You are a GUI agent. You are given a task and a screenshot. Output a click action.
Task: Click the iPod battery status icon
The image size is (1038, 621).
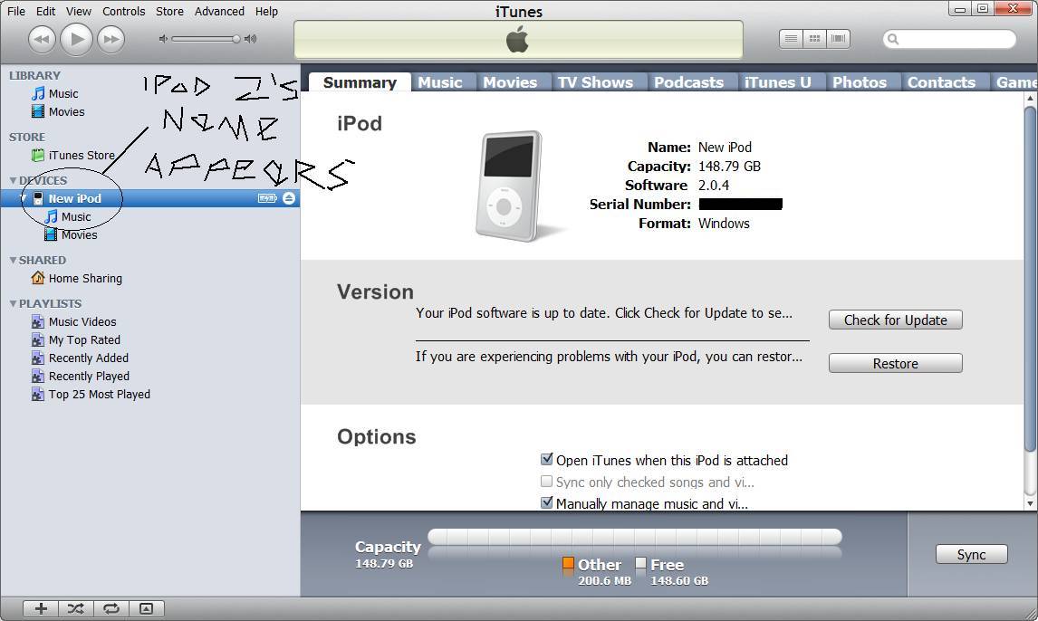[x=267, y=198]
